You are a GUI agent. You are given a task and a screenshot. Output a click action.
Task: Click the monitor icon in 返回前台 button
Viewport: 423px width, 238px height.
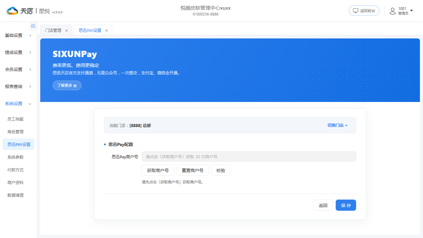point(356,11)
